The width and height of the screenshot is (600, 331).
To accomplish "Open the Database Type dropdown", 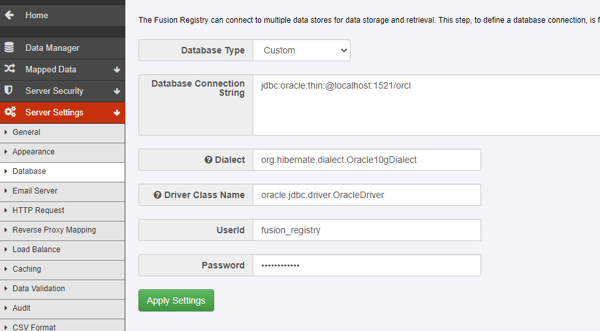I will (x=302, y=50).
